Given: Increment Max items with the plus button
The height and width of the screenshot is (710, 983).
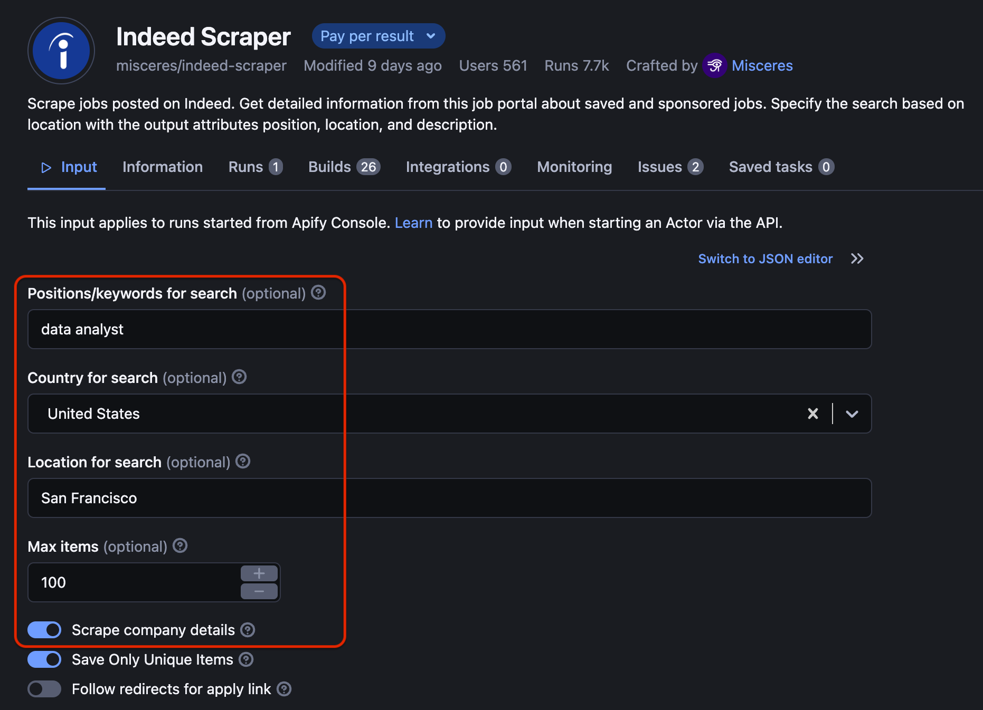Looking at the screenshot, I should pos(259,573).
